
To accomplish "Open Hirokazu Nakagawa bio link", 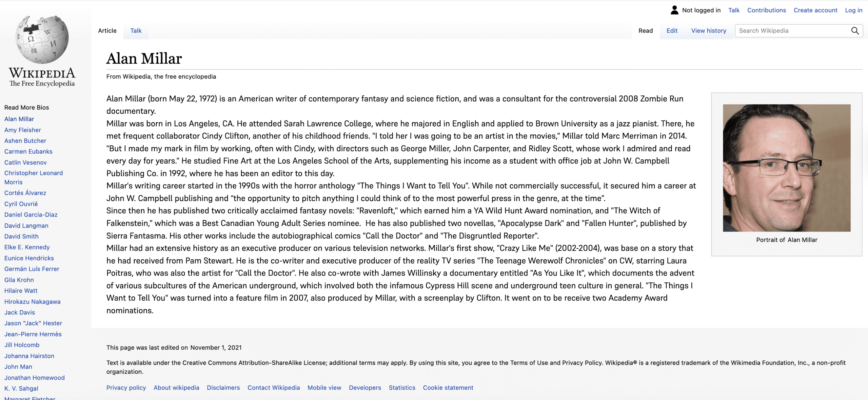I will [32, 302].
